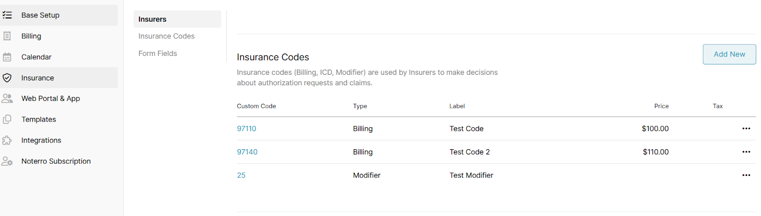761x216 pixels.
Task: Click the Add New button
Action: (x=729, y=54)
